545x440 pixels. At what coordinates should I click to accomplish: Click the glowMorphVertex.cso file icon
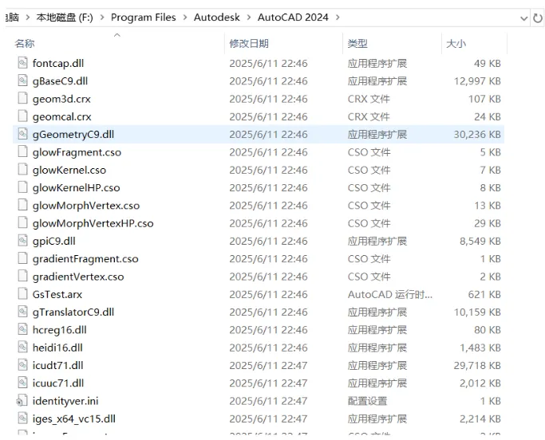click(22, 205)
